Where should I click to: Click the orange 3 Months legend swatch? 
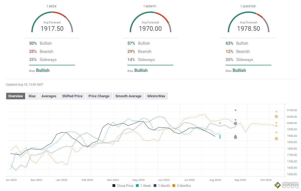[x=174, y=186]
